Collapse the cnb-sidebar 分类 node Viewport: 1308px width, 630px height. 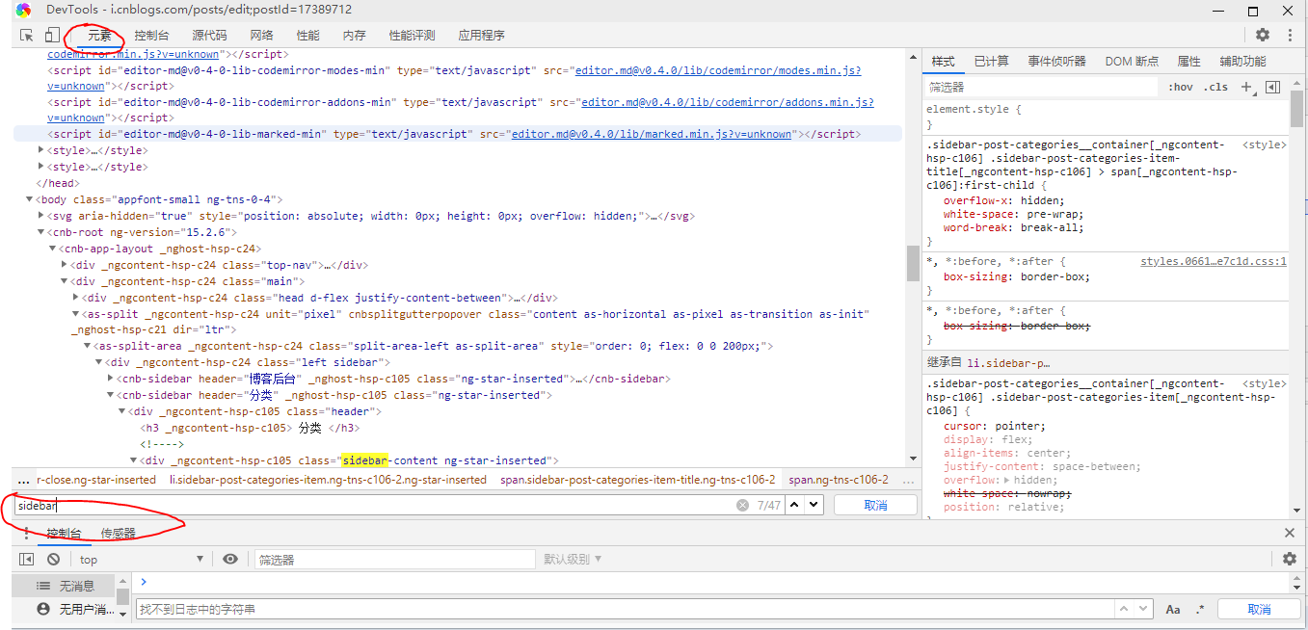(x=110, y=395)
